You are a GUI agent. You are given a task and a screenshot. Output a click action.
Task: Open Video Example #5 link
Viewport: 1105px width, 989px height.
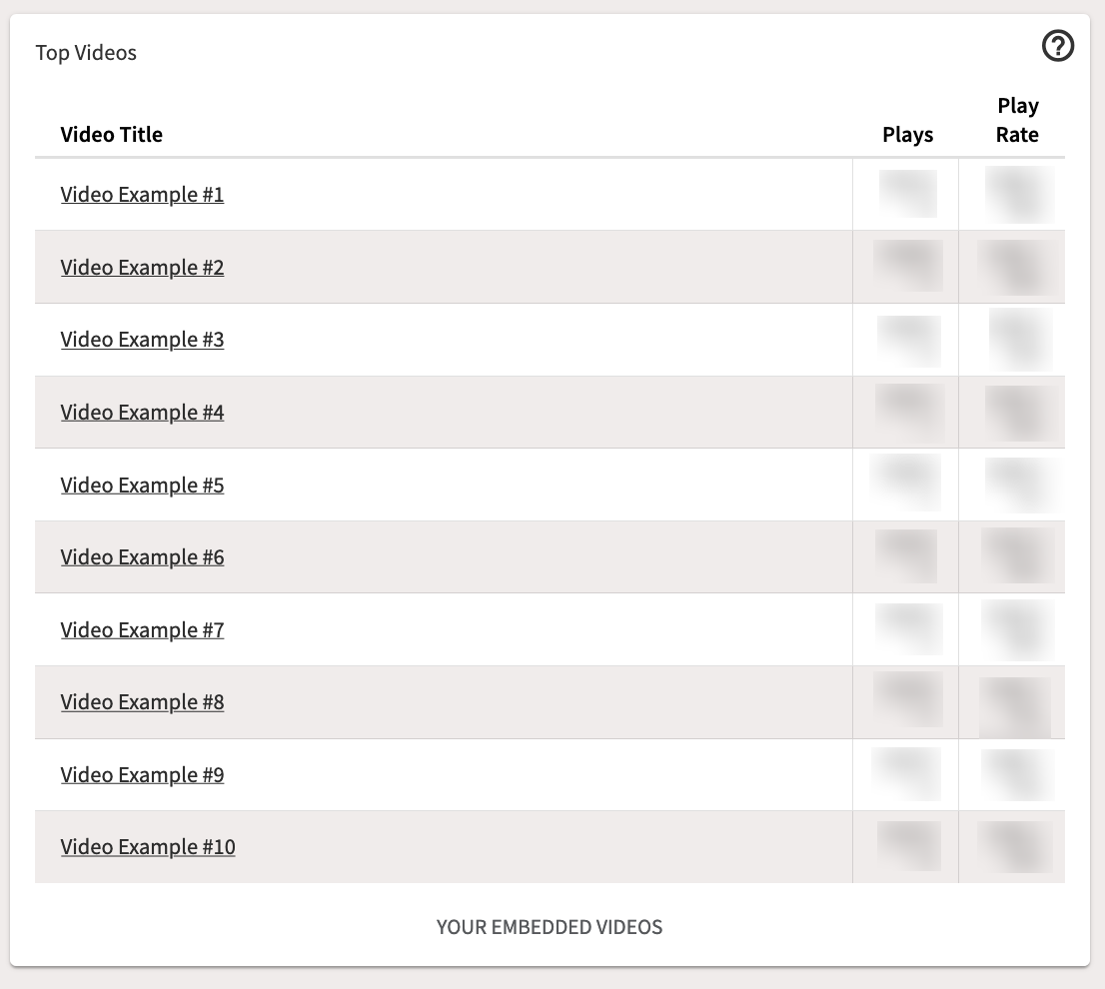point(142,486)
